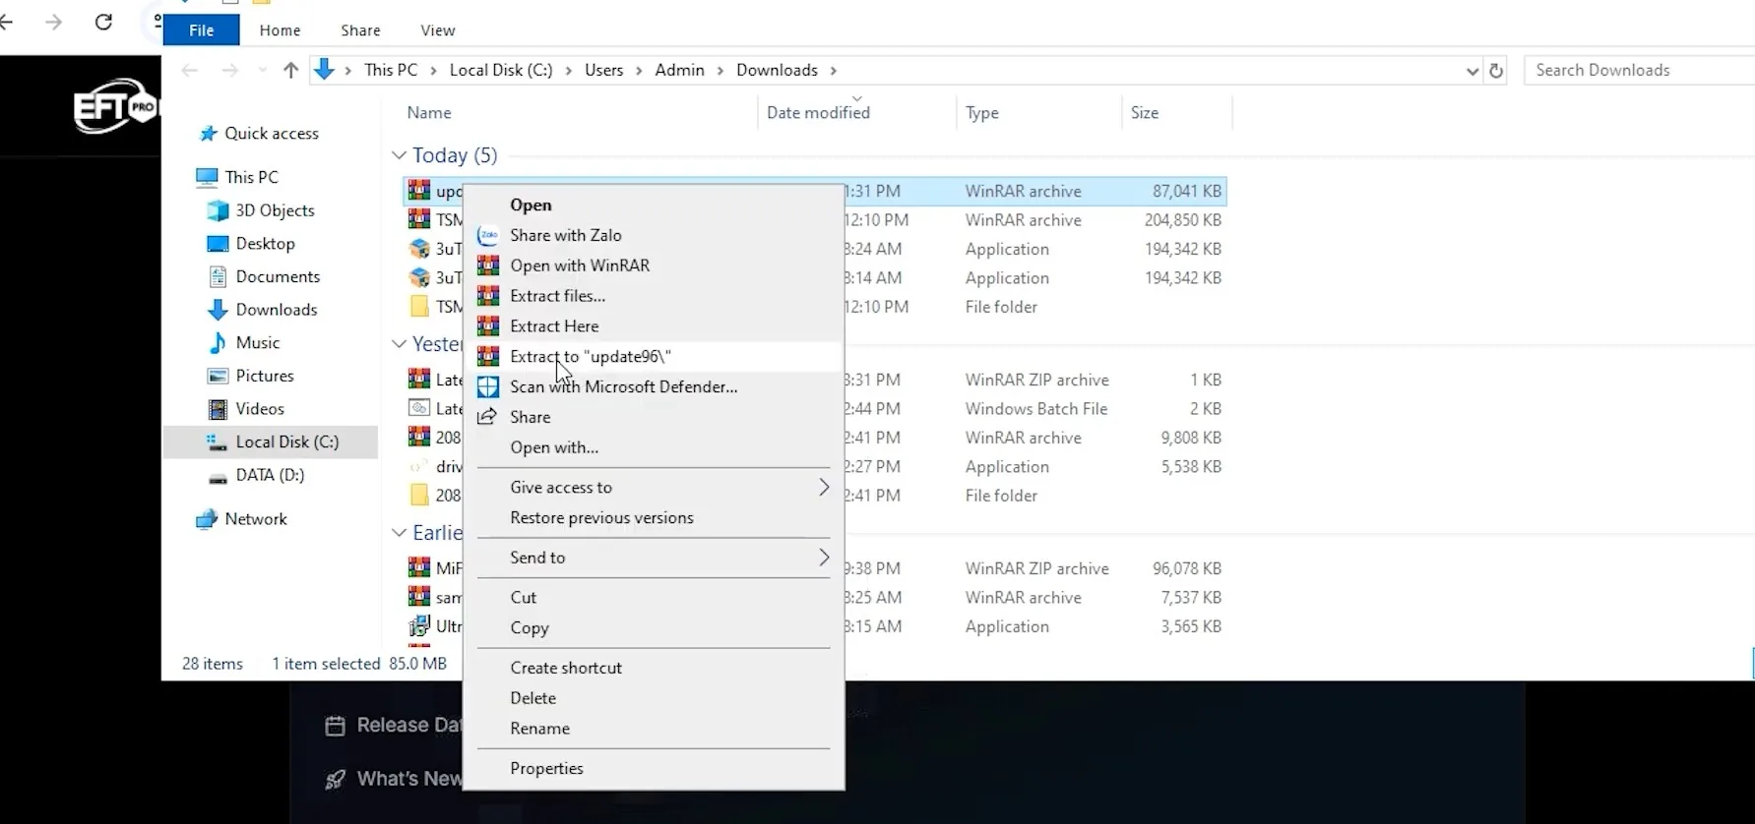
Task: Switch to the View ribbon tab
Action: 438,30
